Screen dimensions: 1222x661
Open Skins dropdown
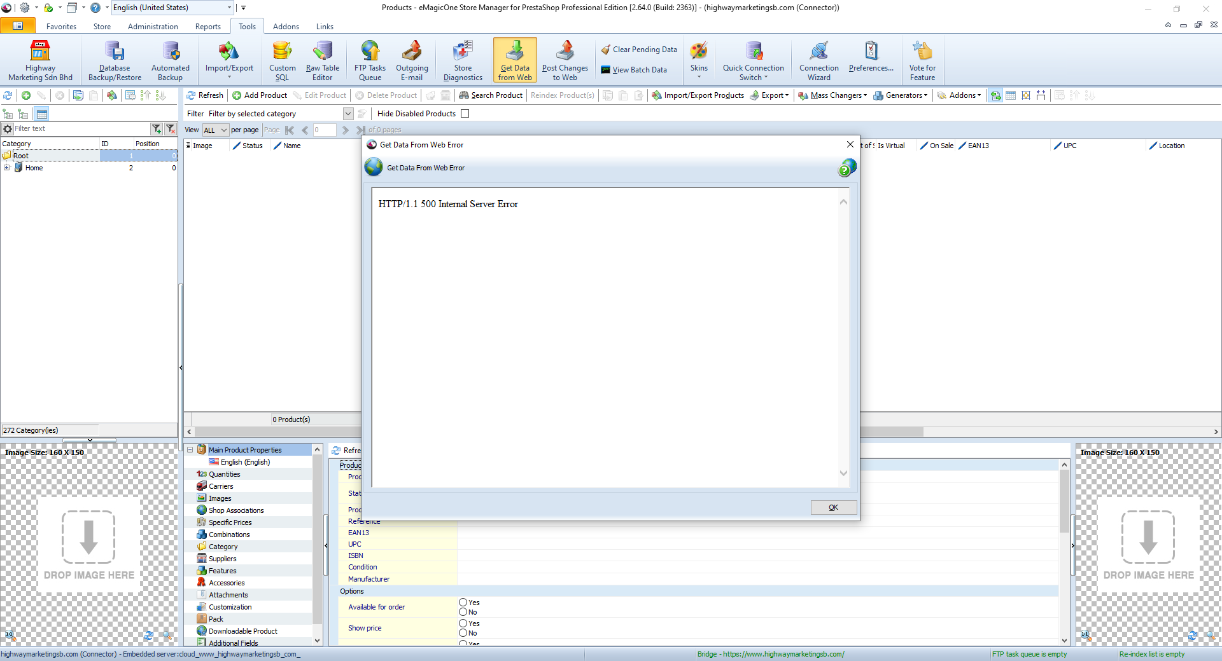click(x=699, y=60)
